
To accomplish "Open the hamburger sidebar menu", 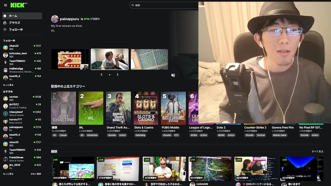I will click(x=5, y=5).
